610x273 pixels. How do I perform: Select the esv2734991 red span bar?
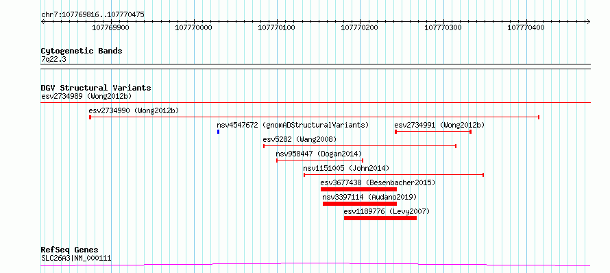coord(433,132)
